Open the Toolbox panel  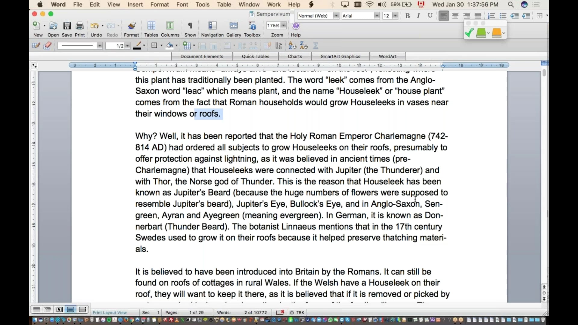point(252,26)
